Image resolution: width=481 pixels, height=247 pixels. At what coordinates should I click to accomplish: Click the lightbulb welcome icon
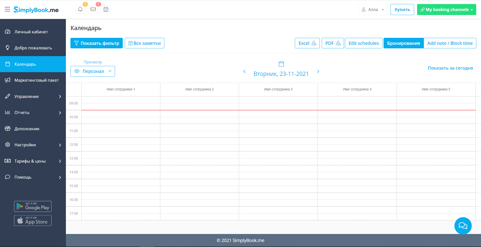(8, 48)
